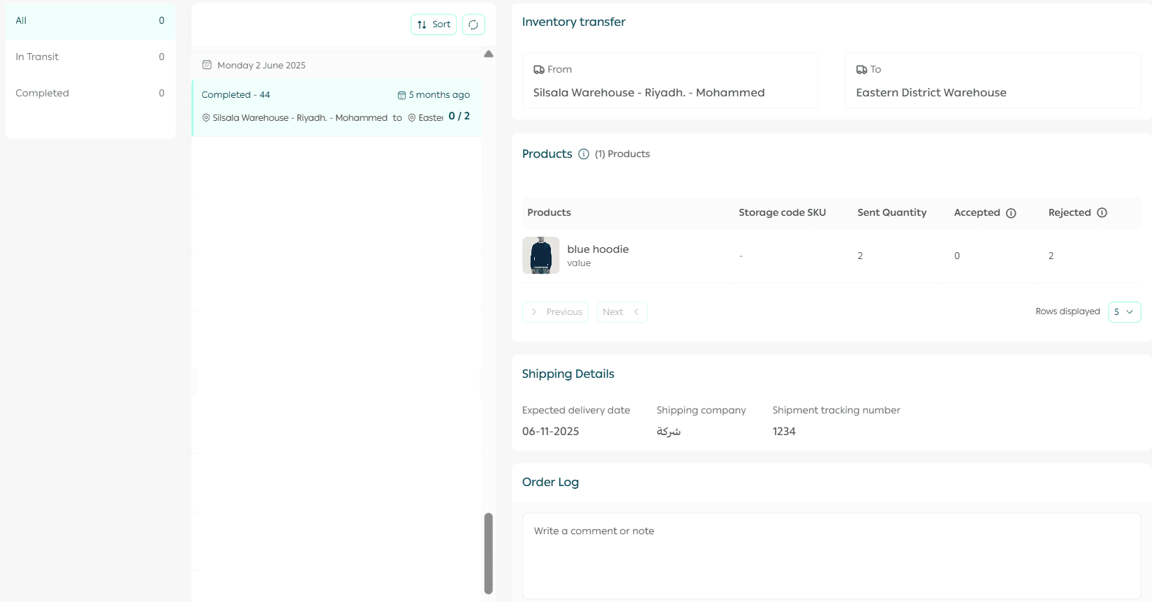
Task: Switch to the In Transit filter
Action: coord(90,57)
